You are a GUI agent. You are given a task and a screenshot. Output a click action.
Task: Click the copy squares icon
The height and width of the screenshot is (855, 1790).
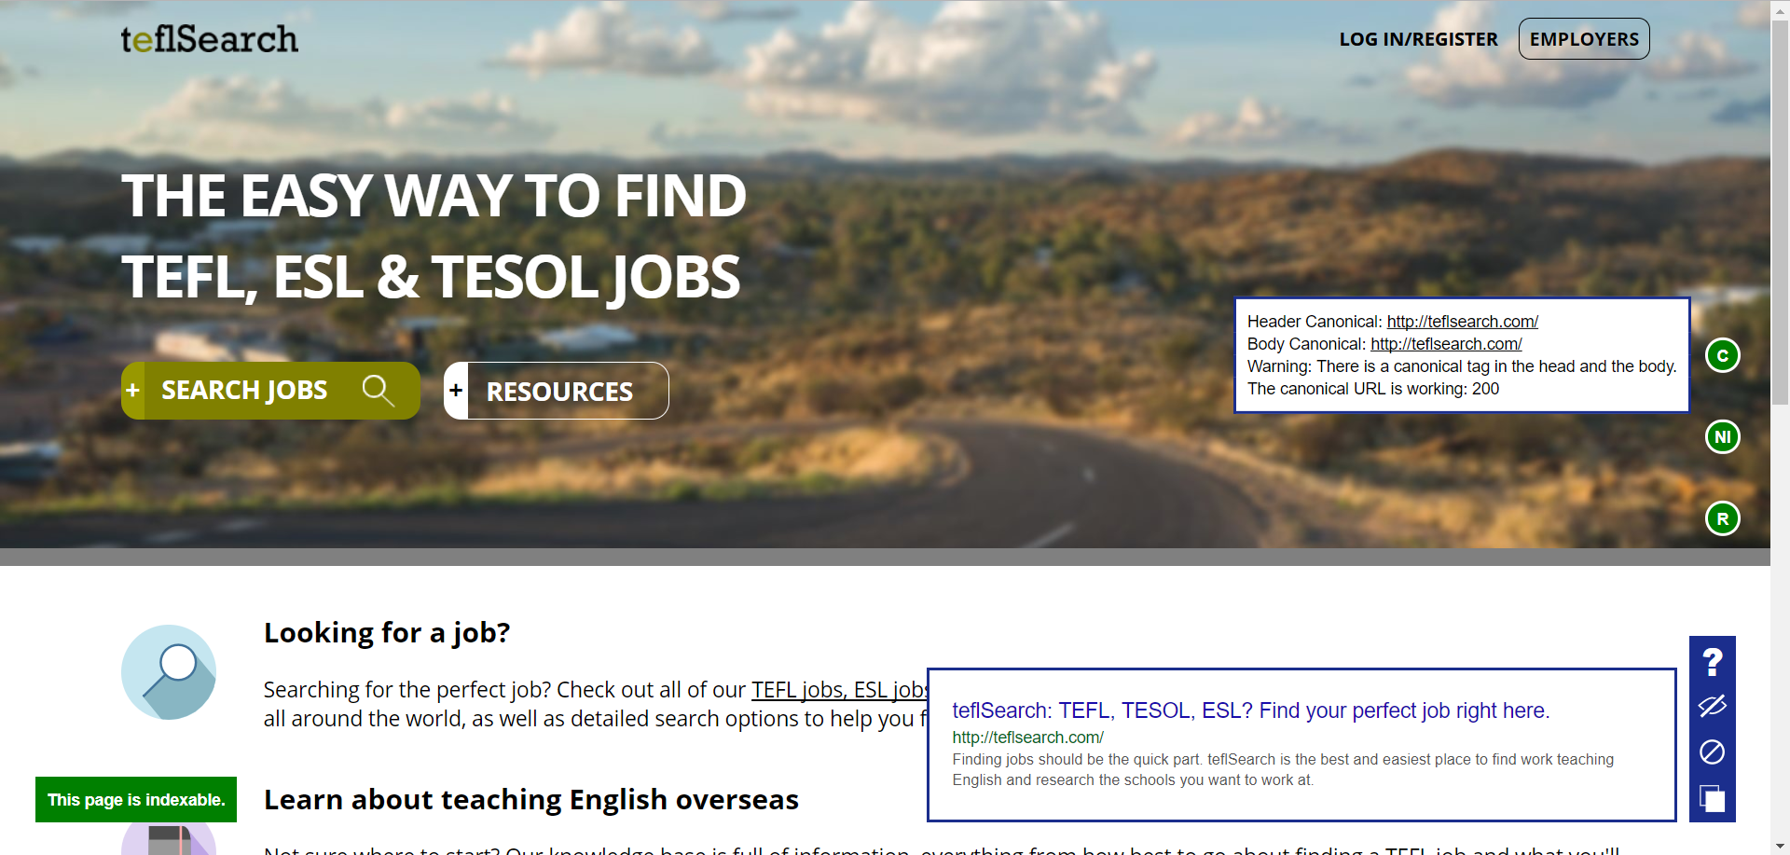tap(1713, 798)
